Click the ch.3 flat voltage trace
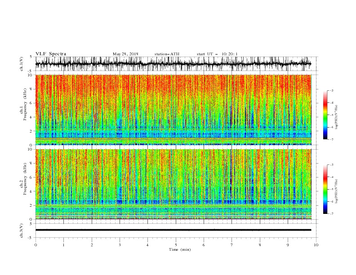Screen dimensions: 356x275 173,230
